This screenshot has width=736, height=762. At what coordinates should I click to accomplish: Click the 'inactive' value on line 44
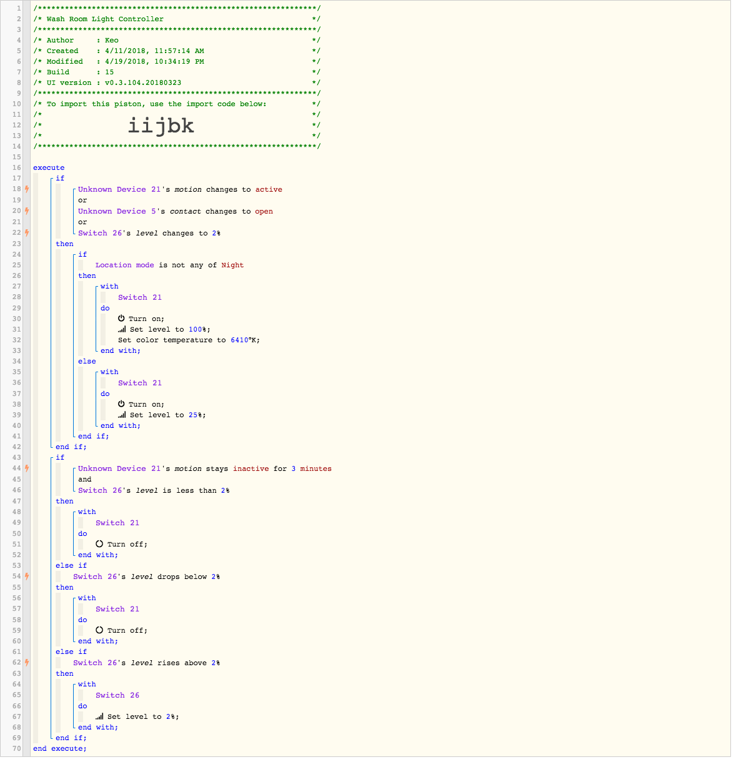(251, 468)
